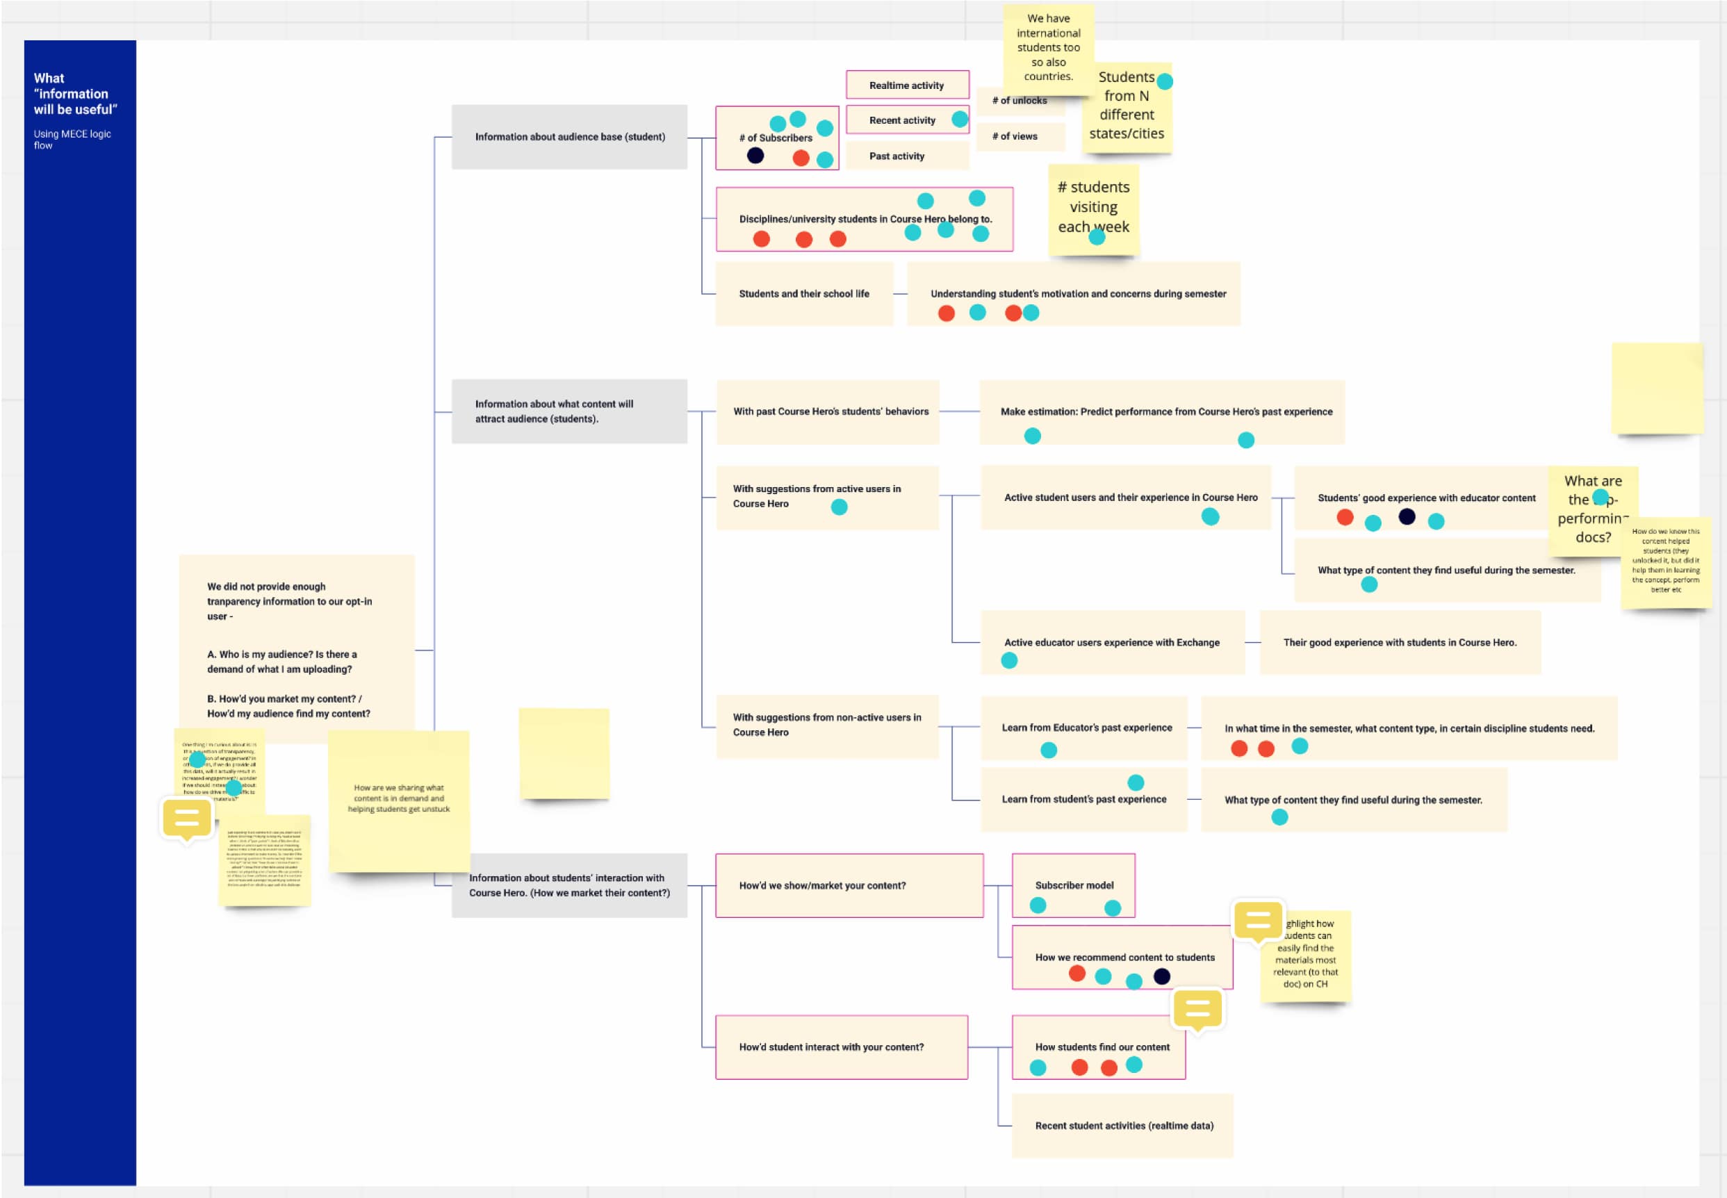Click the teal dot on '# students visiting each week' sticky
Screen dimensions: 1727x1198
click(x=1097, y=237)
